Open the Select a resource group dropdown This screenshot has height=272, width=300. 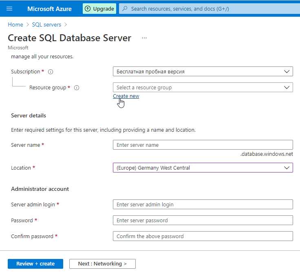pos(203,87)
